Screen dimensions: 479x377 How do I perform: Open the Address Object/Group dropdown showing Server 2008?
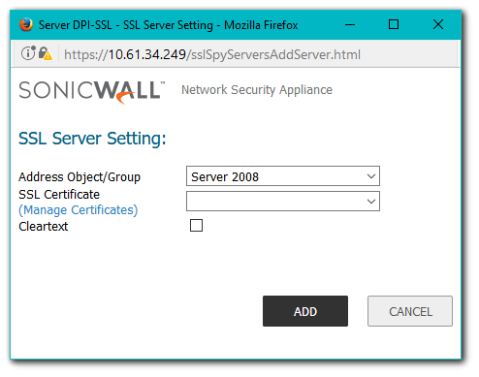[283, 176]
